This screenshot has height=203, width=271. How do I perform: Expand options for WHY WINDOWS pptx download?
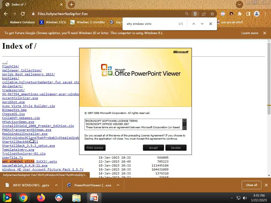(x=56, y=185)
